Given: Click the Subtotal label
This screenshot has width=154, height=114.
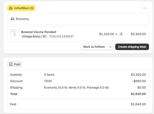Looking at the screenshot, I should coord(16,75).
